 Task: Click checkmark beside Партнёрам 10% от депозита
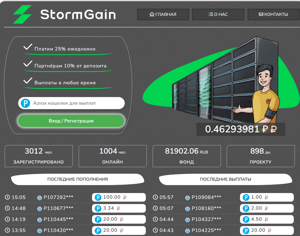click(27, 64)
